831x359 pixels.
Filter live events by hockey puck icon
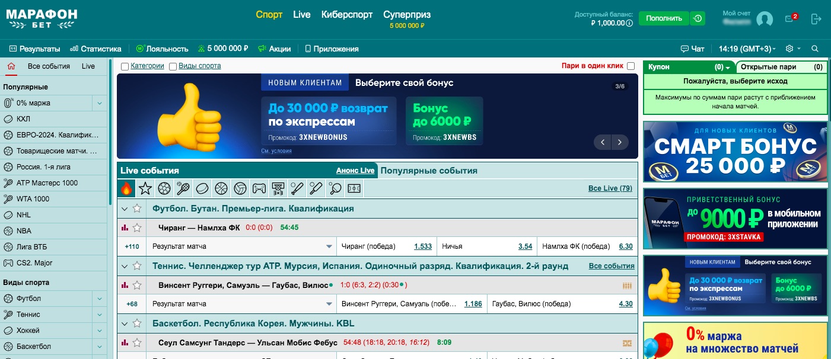tap(202, 188)
